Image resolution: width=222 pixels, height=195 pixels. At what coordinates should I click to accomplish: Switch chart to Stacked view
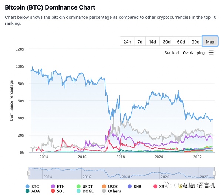tap(172, 53)
